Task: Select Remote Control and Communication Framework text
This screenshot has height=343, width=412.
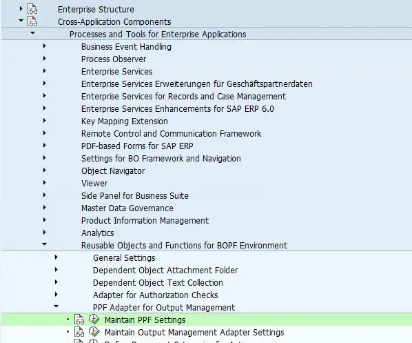Action: (x=171, y=133)
